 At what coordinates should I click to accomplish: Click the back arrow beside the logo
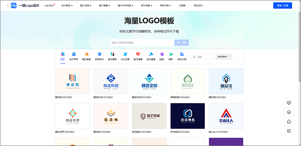click(x=8, y=6)
